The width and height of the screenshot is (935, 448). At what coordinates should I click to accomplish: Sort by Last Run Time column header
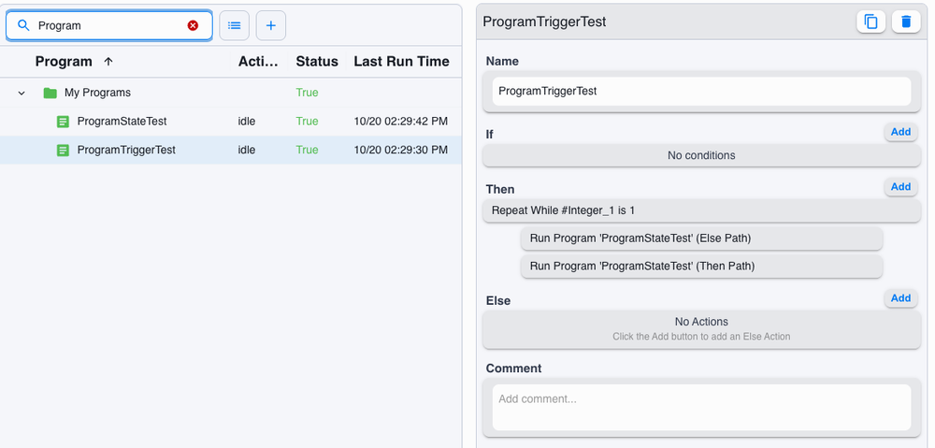pyautogui.click(x=401, y=62)
